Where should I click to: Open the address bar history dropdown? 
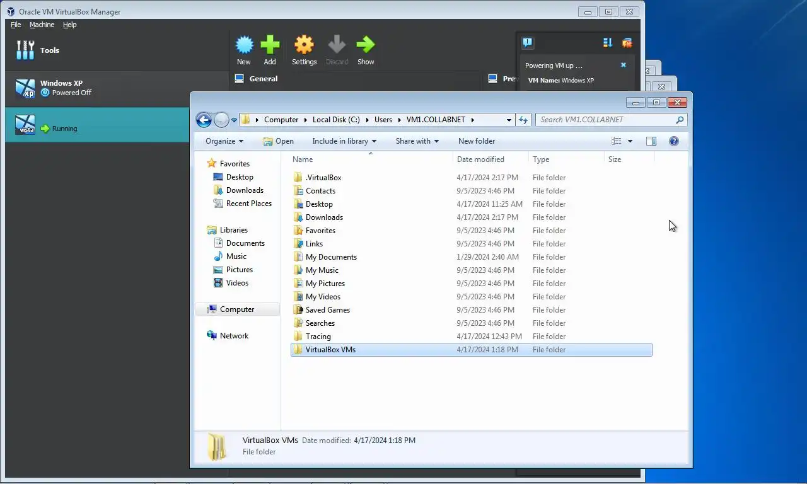[509, 120]
